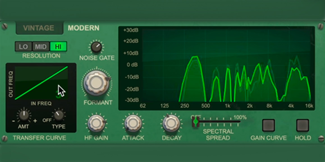Click the Noise Gate knob
This screenshot has height=162, width=325.
(96, 47)
